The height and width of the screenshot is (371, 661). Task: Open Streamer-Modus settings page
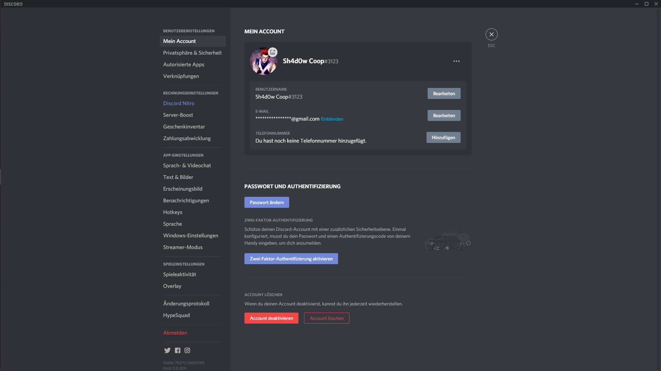[x=183, y=247]
